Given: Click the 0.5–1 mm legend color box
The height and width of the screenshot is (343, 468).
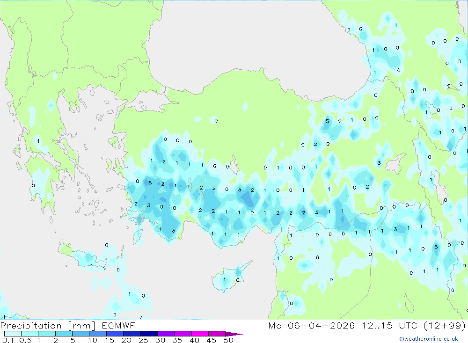Looking at the screenshot, I should point(30,334).
